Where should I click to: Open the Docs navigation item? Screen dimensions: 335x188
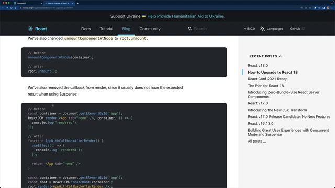coord(86,29)
